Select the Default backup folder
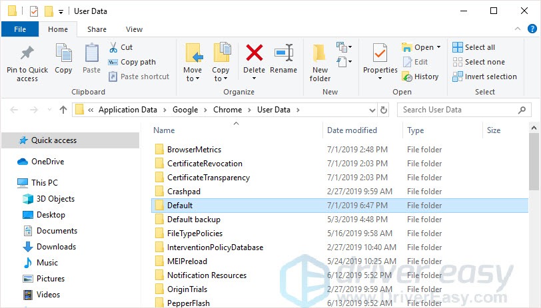This screenshot has width=541, height=308. 193,220
